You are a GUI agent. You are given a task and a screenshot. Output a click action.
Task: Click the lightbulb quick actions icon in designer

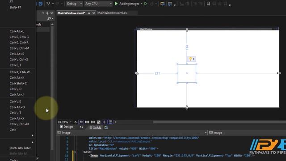[x=190, y=59]
